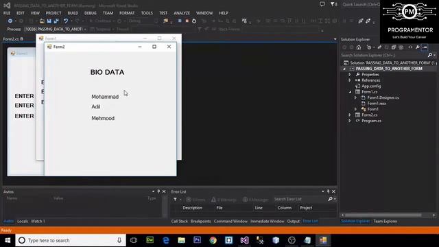Open Autos panel window options dropdown
Viewport: 439px width, 247px height.
pos(153,191)
